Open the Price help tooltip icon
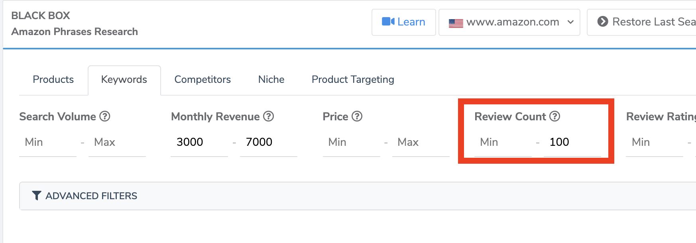Screen dimensions: 696x243 point(357,116)
